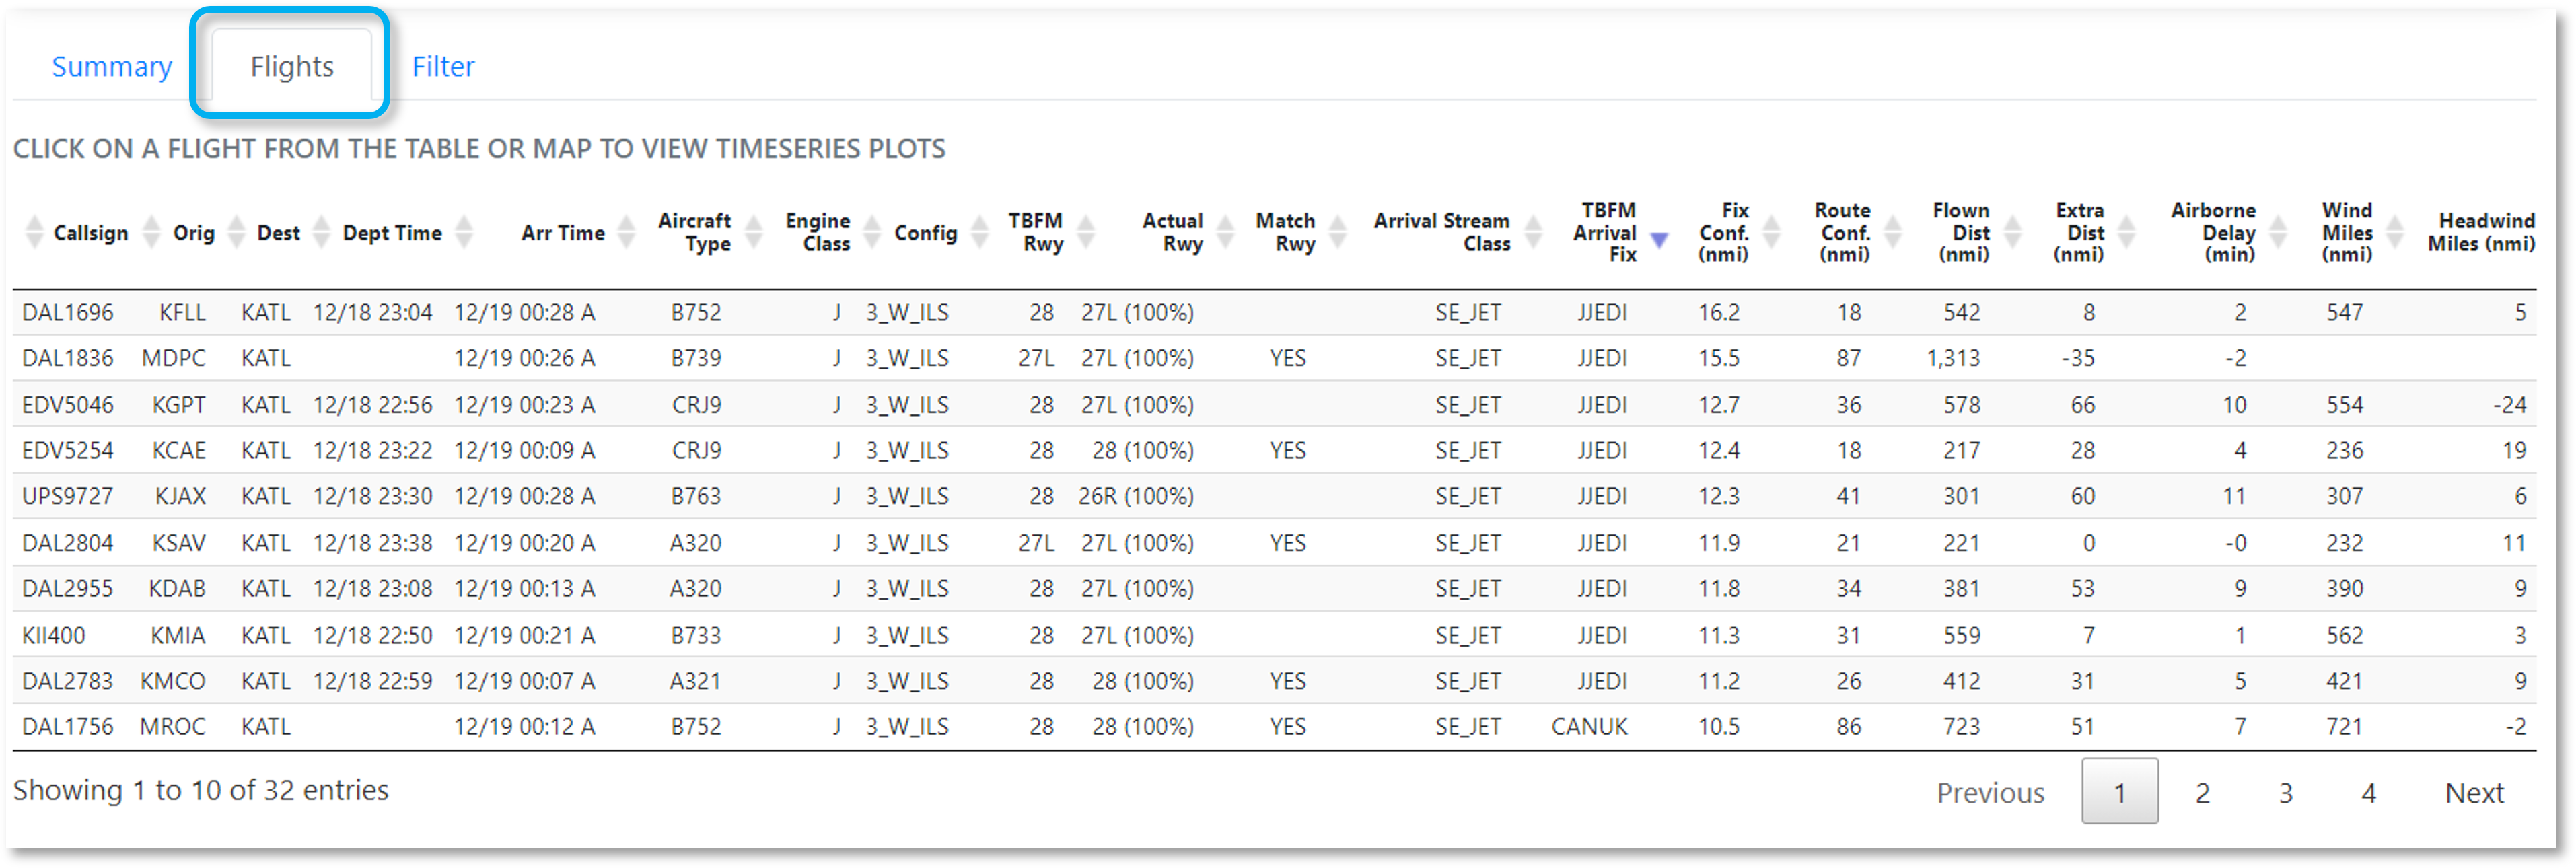Sort by Airborne Delay column
The height and width of the screenshot is (868, 2576).
(x=2213, y=232)
